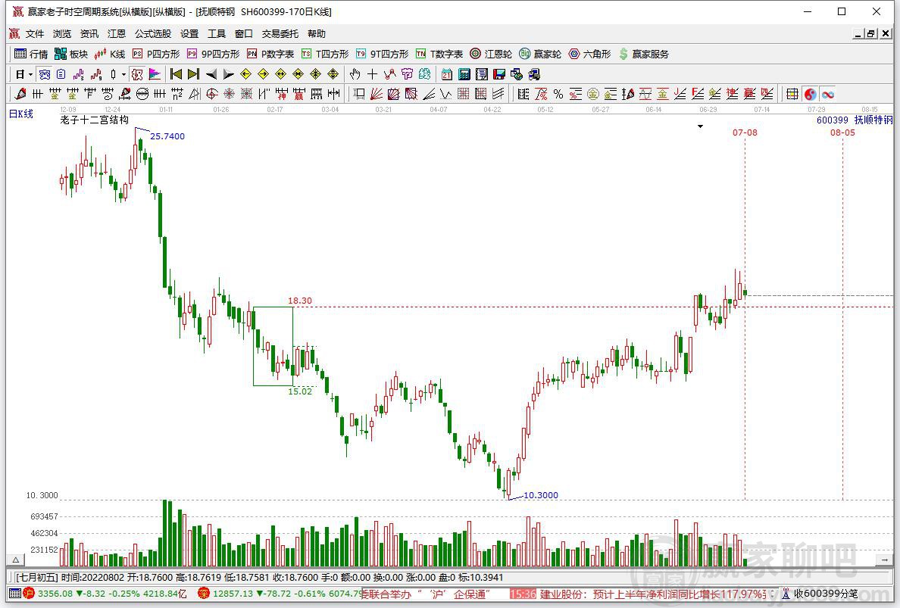
Task: Toggle the color volume histogram icon
Action: click(x=155, y=74)
